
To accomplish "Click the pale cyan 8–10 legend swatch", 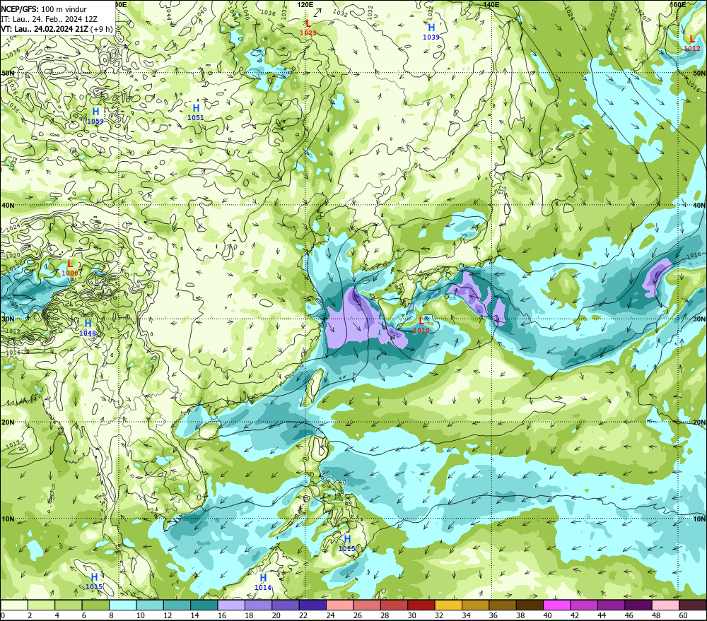I will pyautogui.click(x=122, y=605).
